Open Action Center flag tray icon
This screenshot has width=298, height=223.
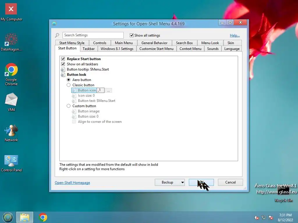271,217
